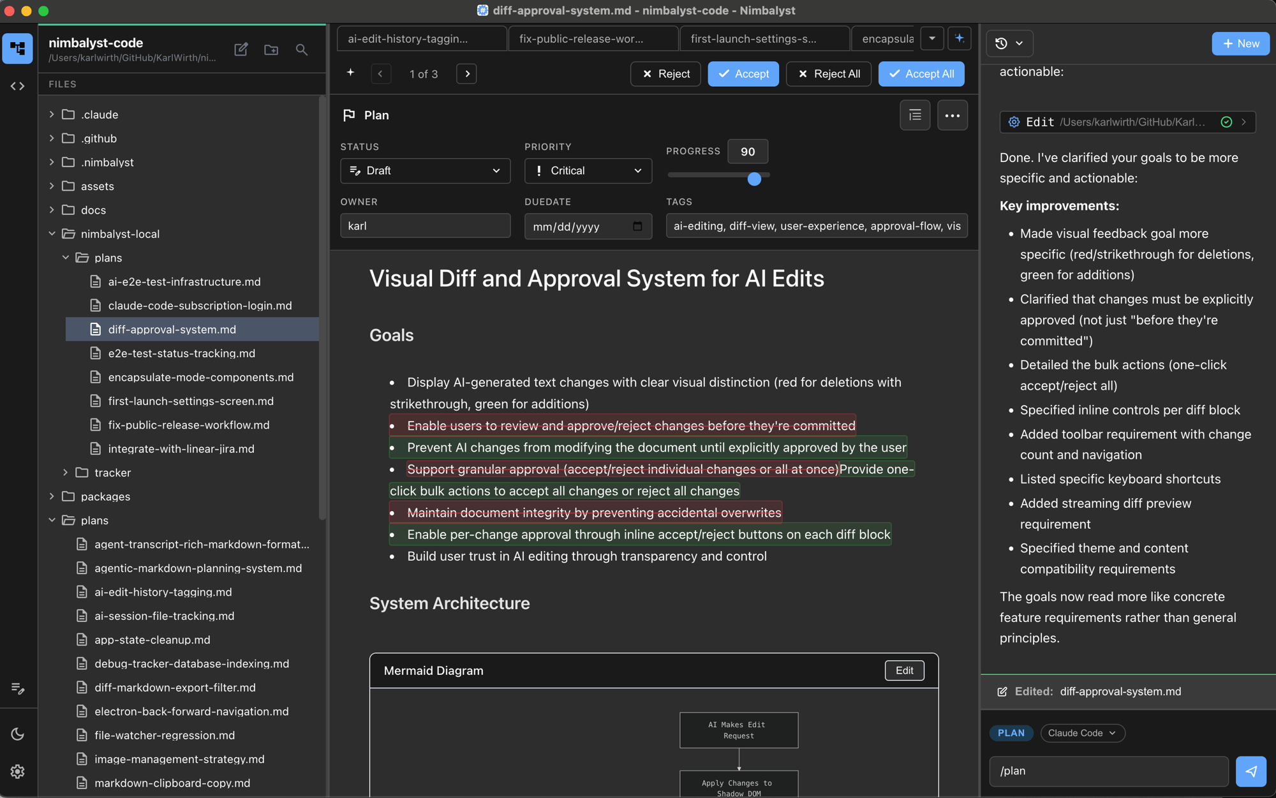Click the new folder icon in sidebar header
This screenshot has width=1276, height=798.
point(271,49)
